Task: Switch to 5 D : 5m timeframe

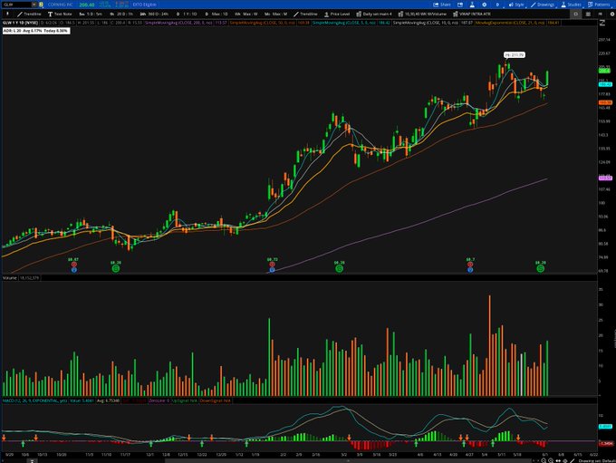Action: (x=91, y=14)
